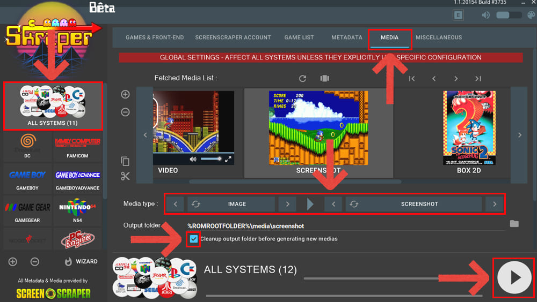Image resolution: width=537 pixels, height=302 pixels.
Task: Select the BOX 2D media thumbnail
Action: (x=469, y=133)
